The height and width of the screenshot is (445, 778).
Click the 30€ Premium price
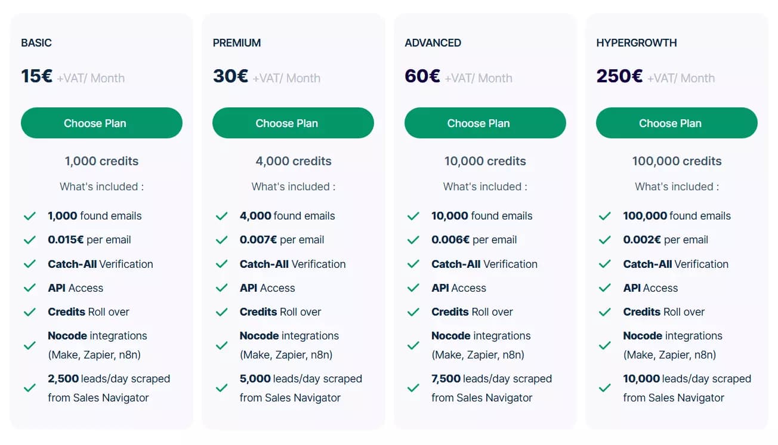click(230, 76)
